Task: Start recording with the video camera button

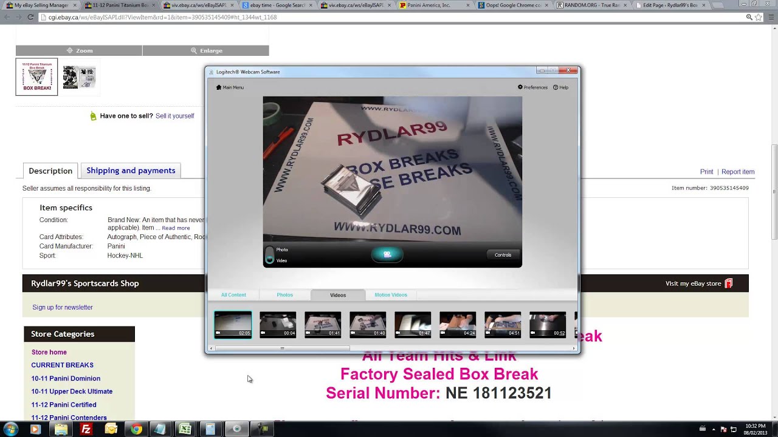Action: click(x=387, y=255)
